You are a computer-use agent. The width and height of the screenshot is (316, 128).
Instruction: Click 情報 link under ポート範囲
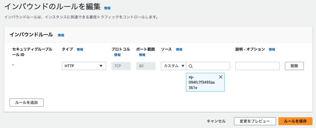[142, 55]
